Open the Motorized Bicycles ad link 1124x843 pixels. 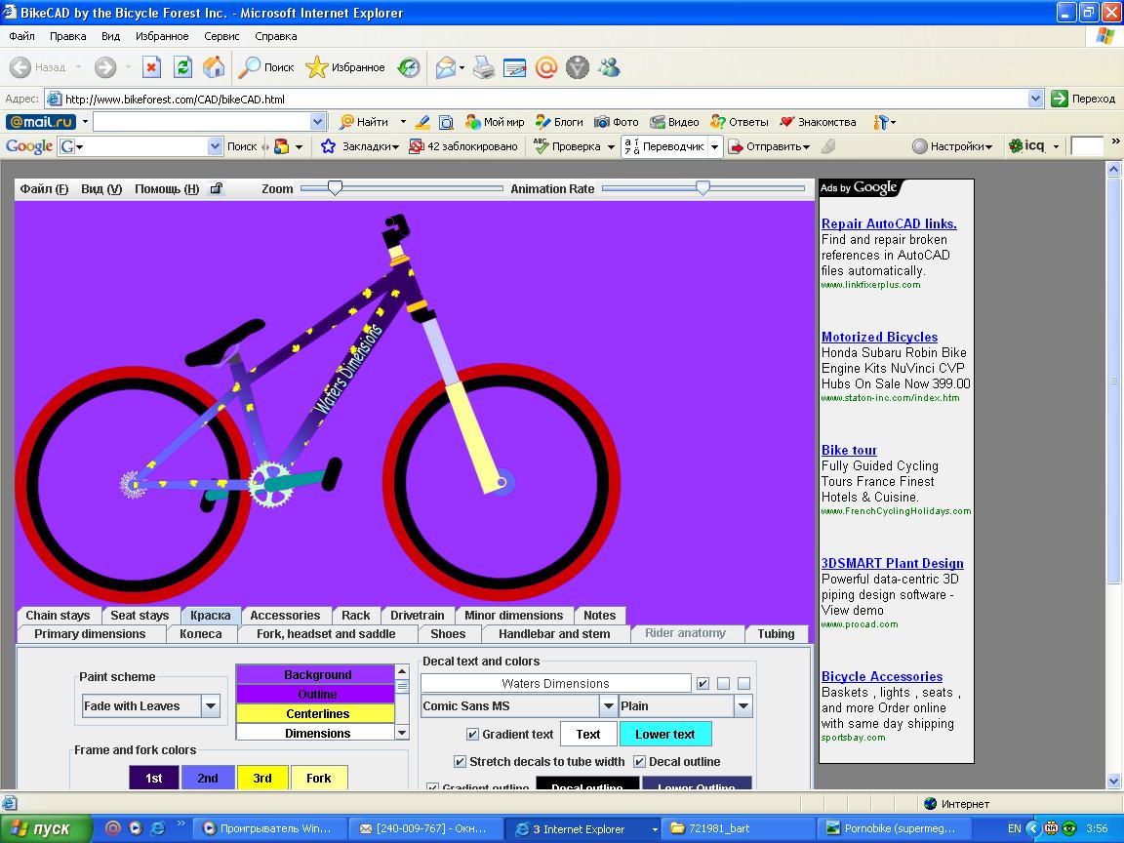coord(879,337)
